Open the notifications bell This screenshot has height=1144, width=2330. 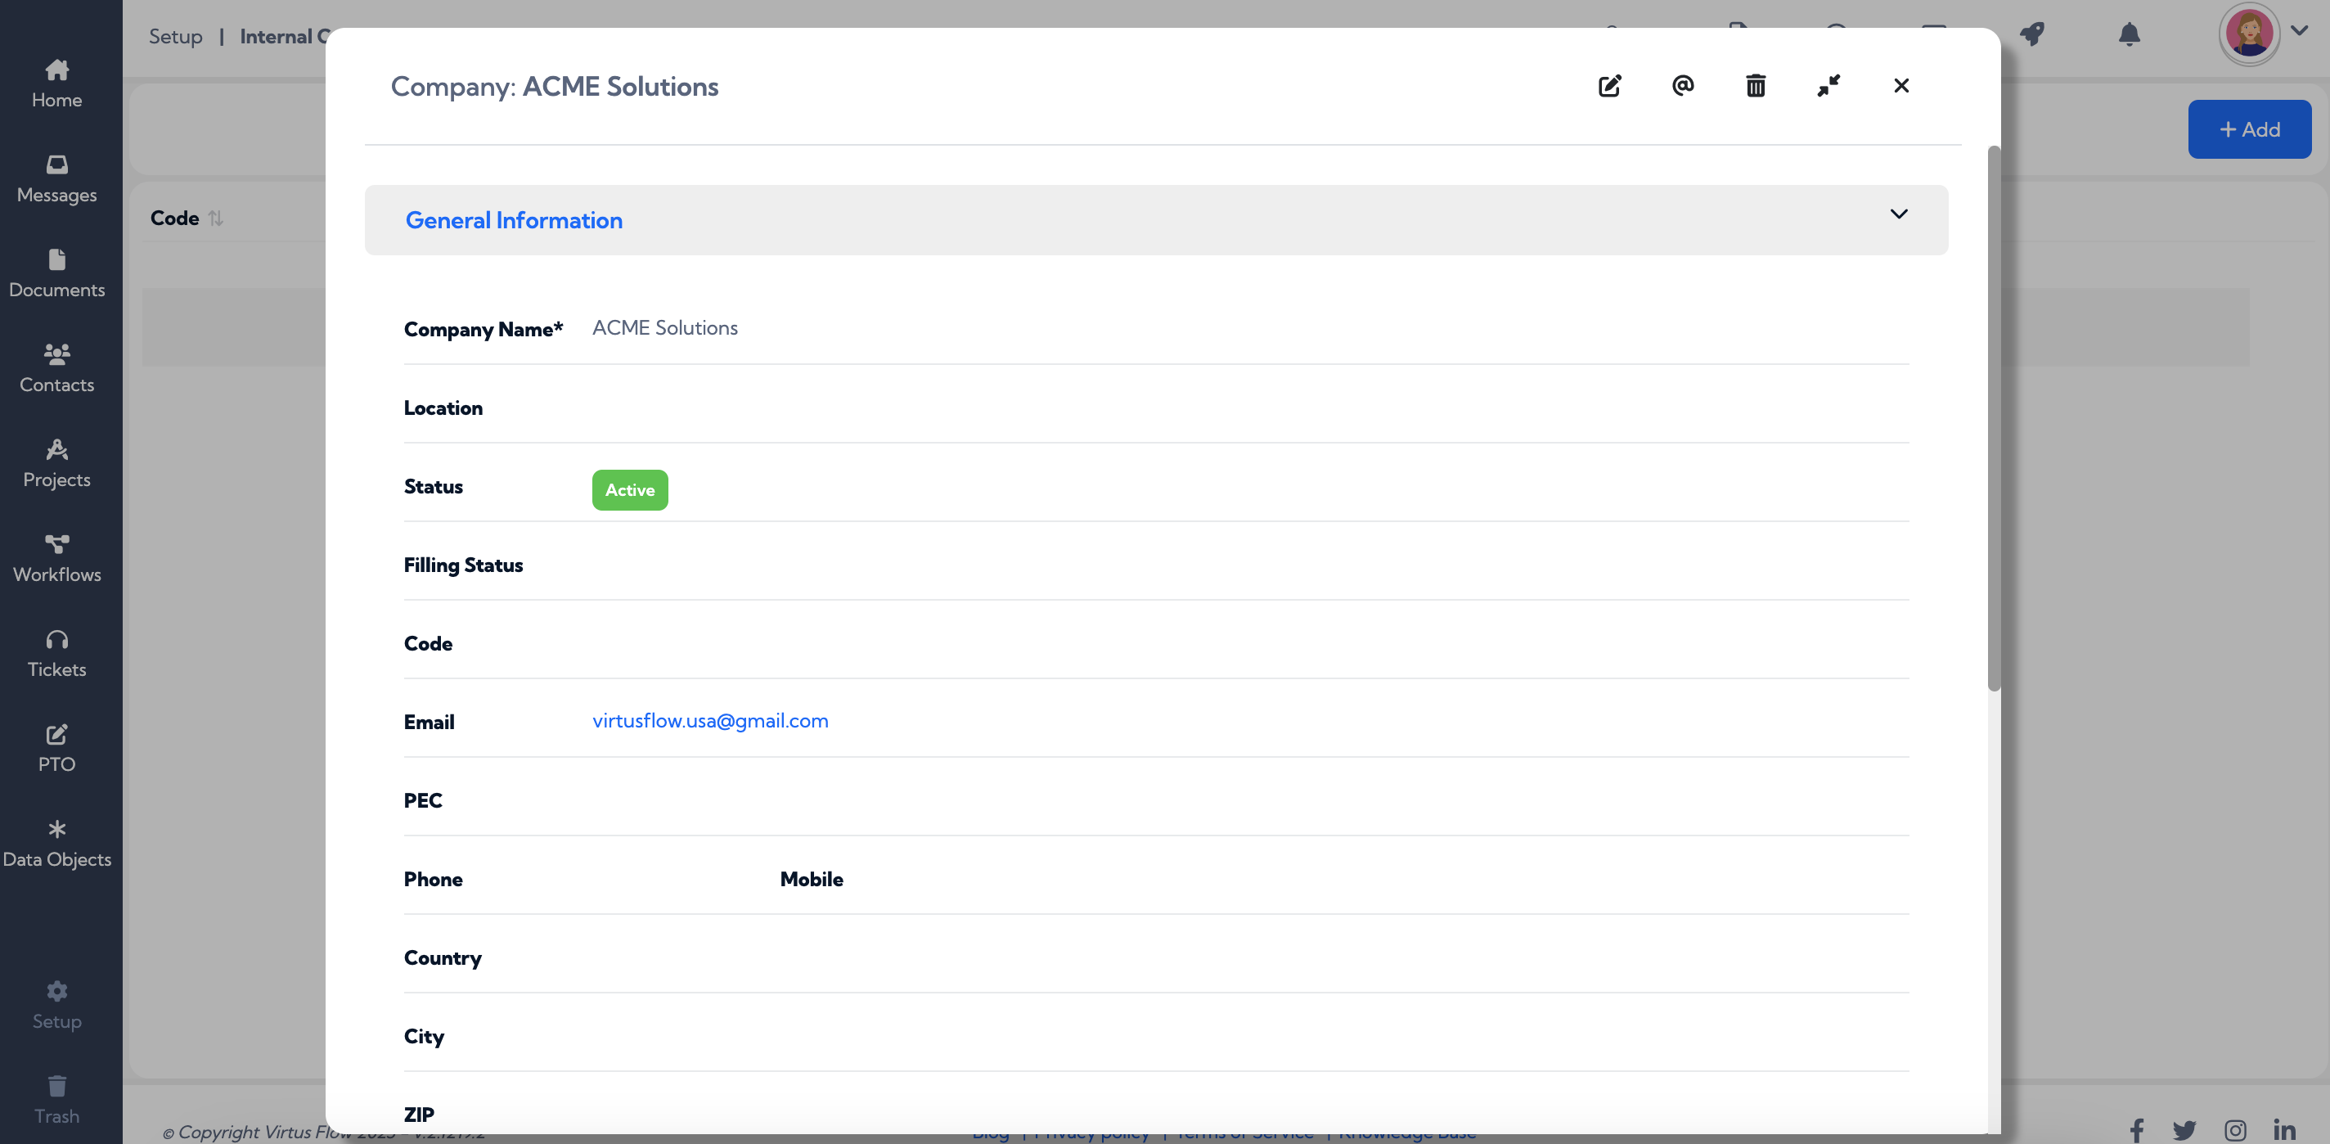pyautogui.click(x=2130, y=34)
